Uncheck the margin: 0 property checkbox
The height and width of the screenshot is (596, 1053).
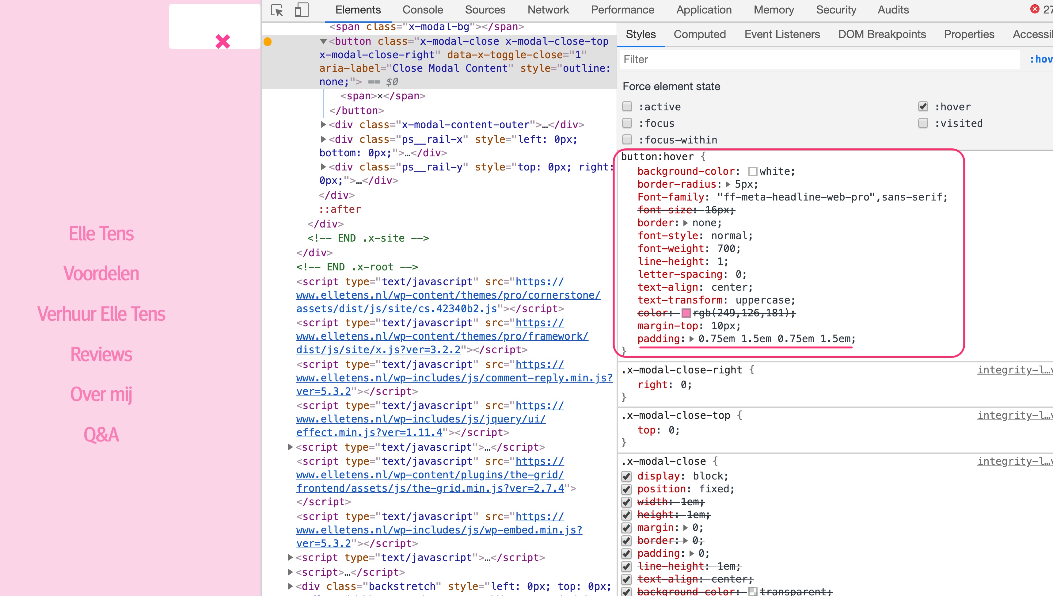[x=626, y=528]
